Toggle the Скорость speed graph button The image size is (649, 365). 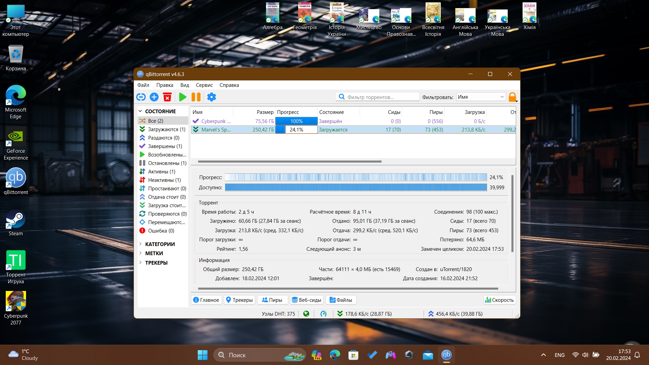tap(499, 300)
